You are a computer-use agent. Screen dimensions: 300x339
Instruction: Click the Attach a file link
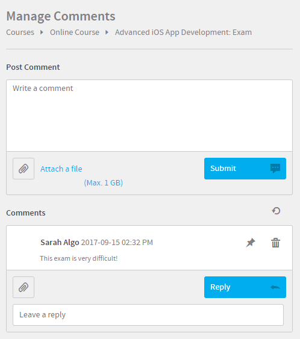click(61, 169)
